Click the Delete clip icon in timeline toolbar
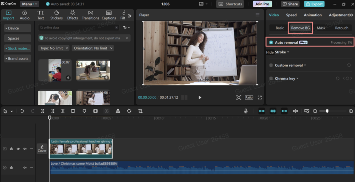The height and width of the screenshot is (182, 355). (73, 111)
